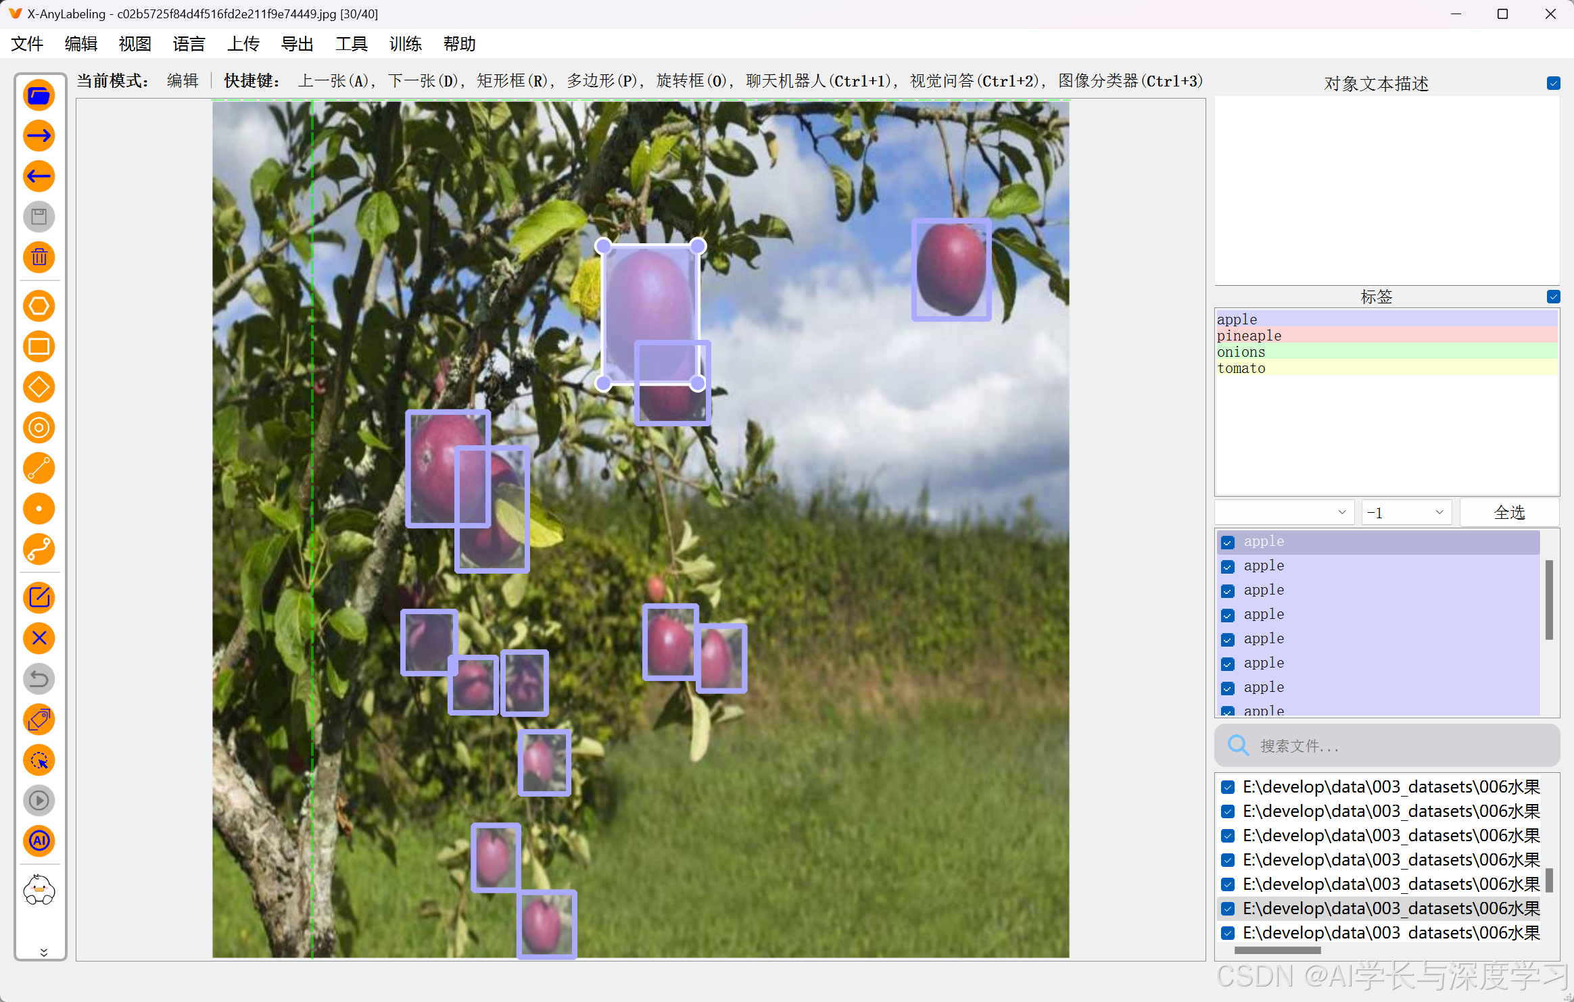
Task: Click the open folder icon
Action: tap(39, 95)
